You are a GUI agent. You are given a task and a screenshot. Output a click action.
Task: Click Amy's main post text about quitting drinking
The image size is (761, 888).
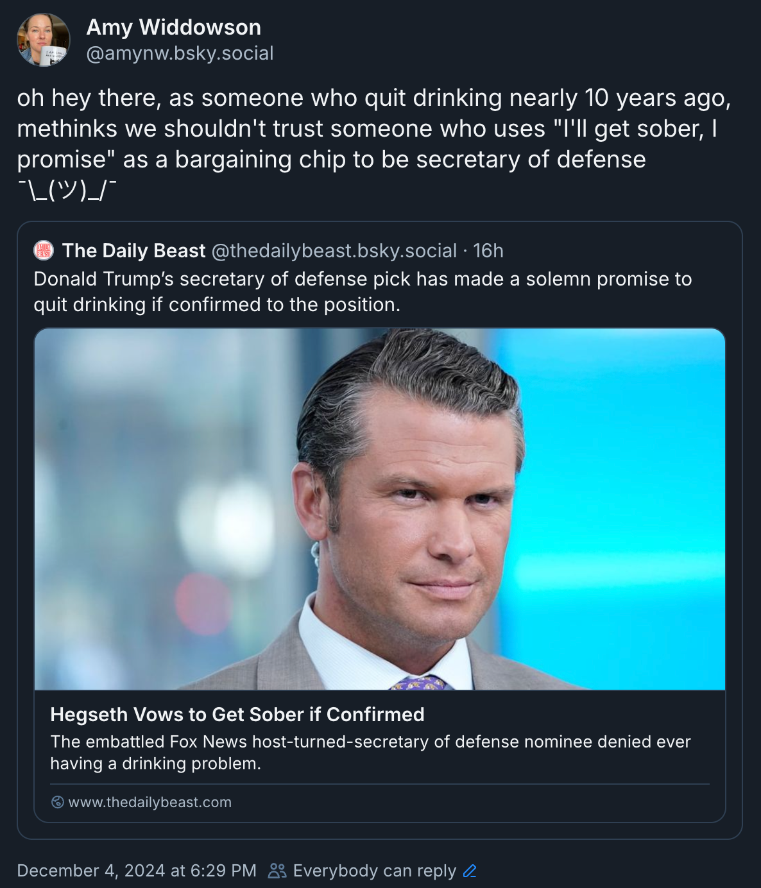pos(374,128)
